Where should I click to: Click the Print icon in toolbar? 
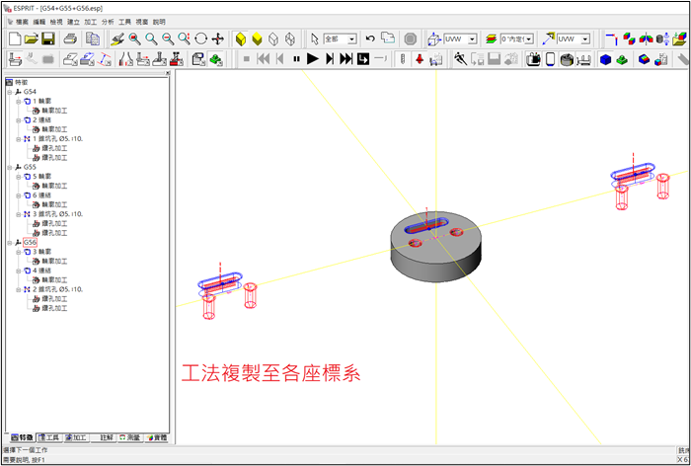click(71, 39)
